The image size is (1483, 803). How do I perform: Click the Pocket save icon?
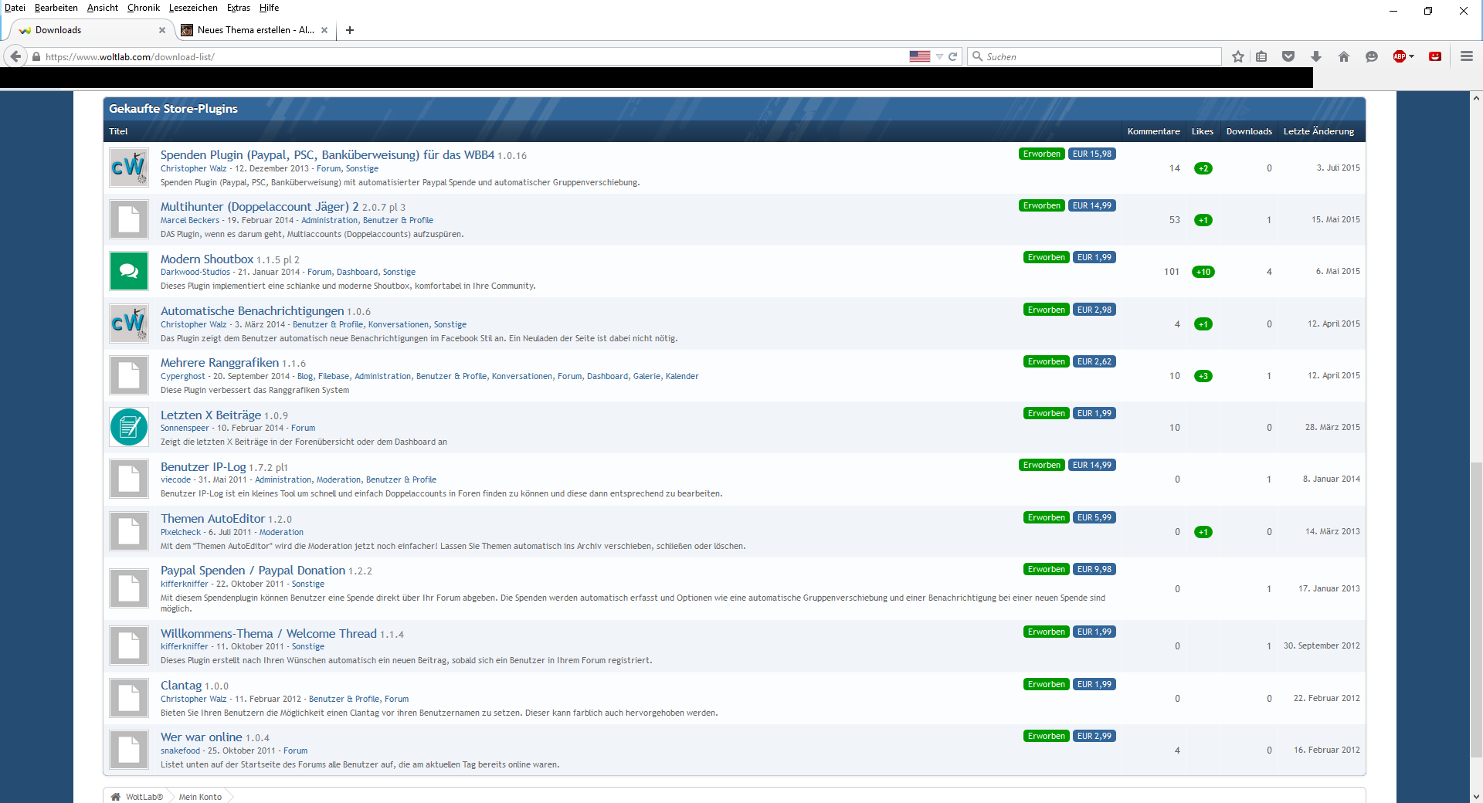(x=1288, y=56)
